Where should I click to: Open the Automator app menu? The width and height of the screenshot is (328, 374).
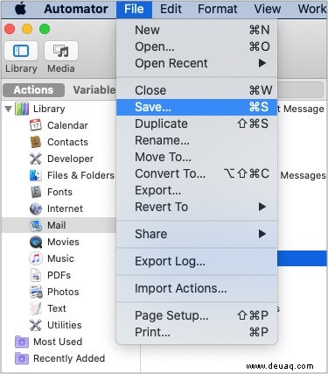click(x=76, y=9)
